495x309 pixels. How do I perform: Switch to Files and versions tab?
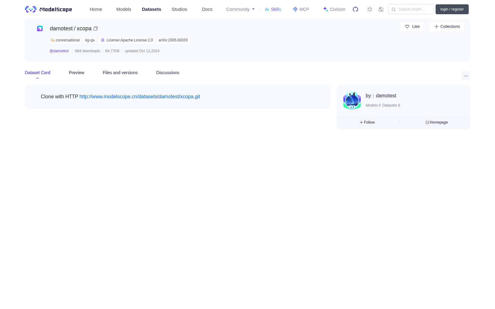[120, 73]
